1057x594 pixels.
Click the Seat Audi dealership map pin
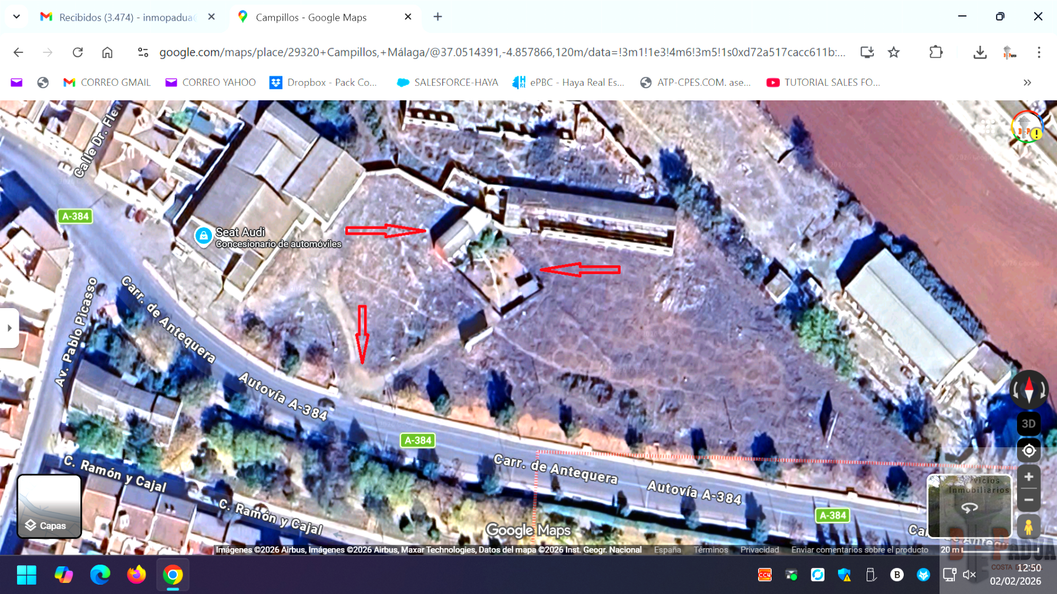(x=203, y=236)
